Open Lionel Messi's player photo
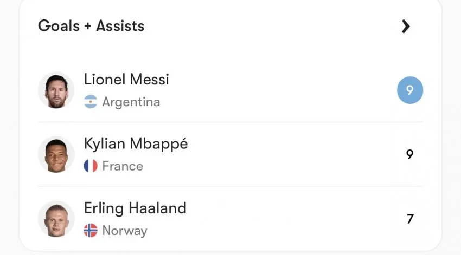The width and height of the screenshot is (461, 255). point(56,90)
